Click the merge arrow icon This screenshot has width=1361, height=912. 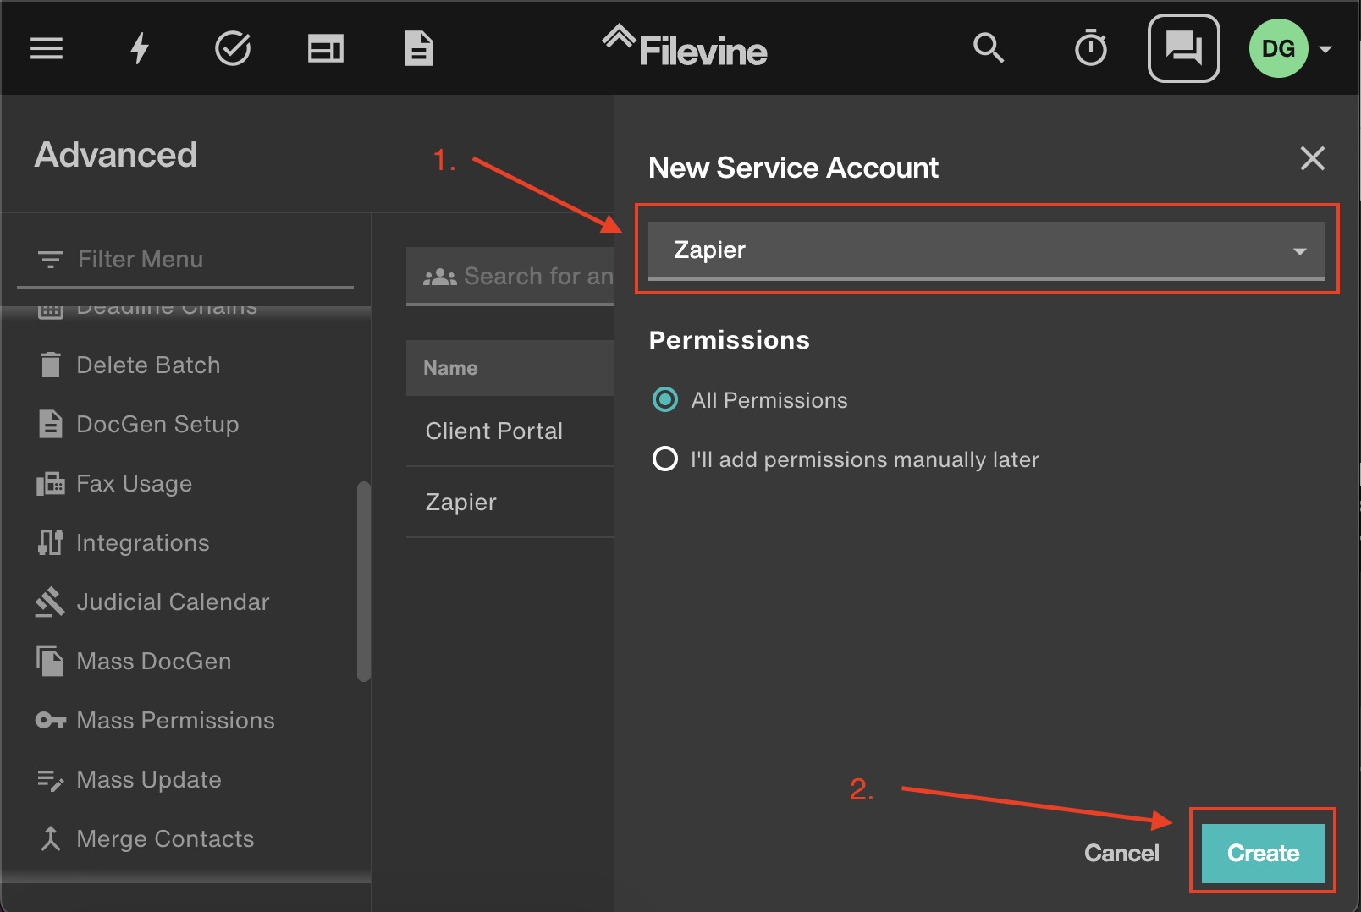click(51, 838)
